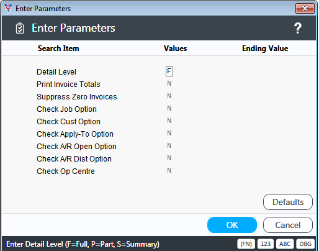Select the Check Op Centre value
Viewport: 319px width, 251px height.
(169, 171)
